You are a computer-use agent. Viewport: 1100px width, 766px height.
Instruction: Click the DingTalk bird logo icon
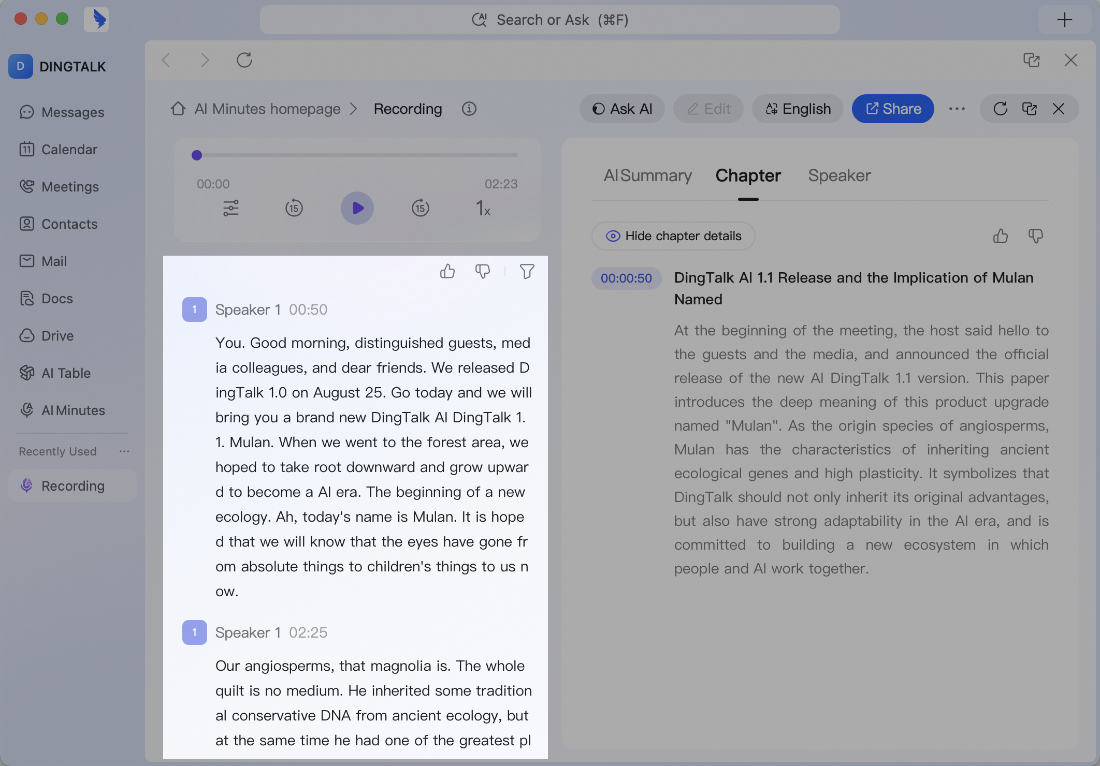point(97,20)
